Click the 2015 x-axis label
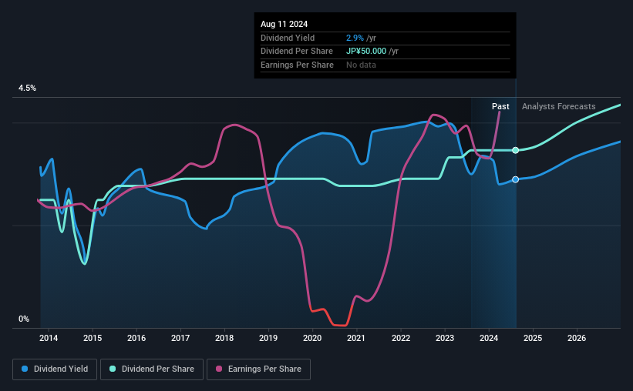 pyautogui.click(x=93, y=338)
